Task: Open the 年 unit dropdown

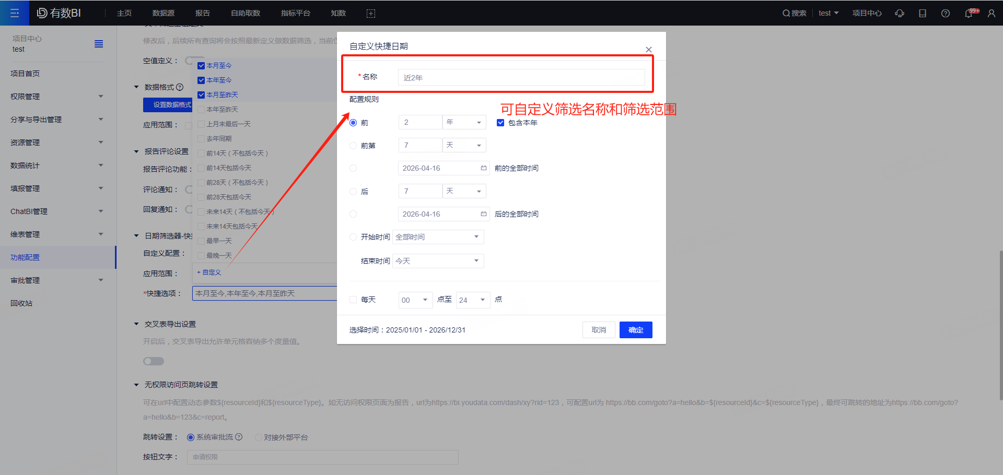Action: point(464,122)
